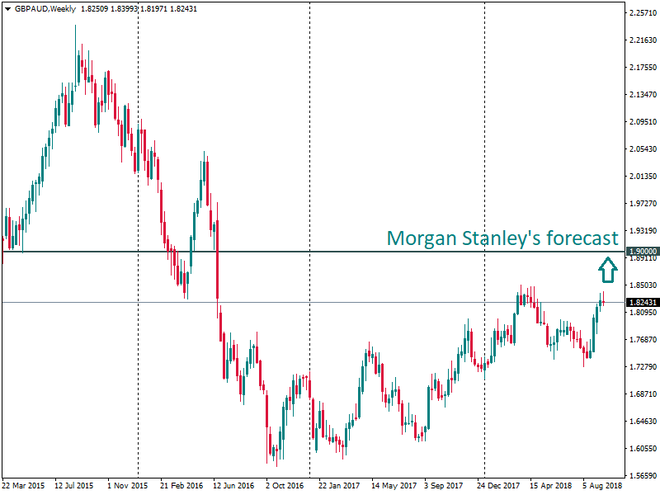Click the 22 Jan 2017 date marker
Screen dimensions: 660x495
click(339, 487)
